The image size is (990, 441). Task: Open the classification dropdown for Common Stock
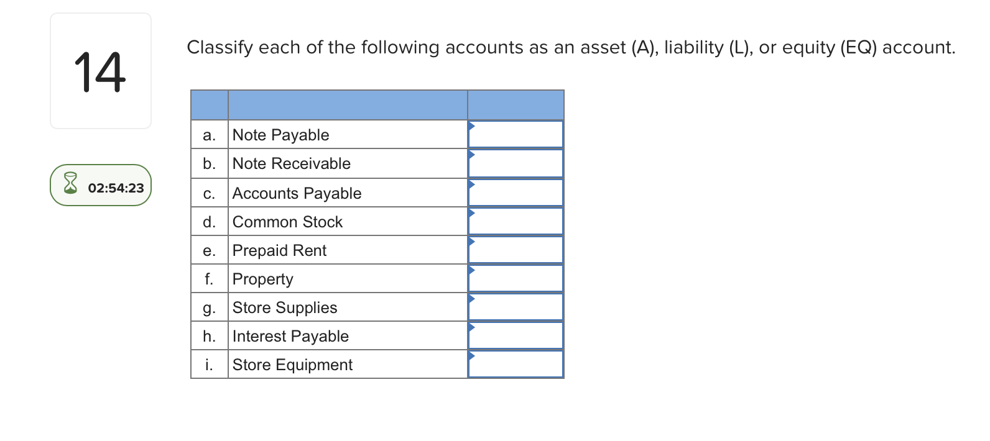coord(515,221)
